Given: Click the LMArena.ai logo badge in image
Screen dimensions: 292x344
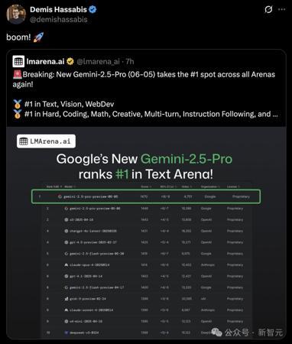Looking at the screenshot, I should point(46,141).
